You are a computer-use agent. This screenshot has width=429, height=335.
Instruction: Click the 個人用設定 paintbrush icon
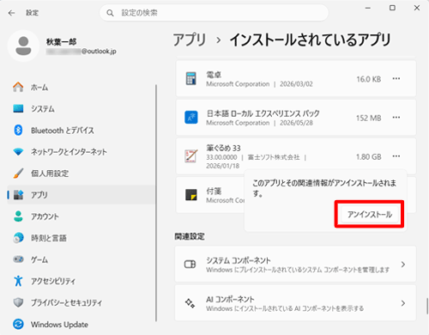coord(18,174)
